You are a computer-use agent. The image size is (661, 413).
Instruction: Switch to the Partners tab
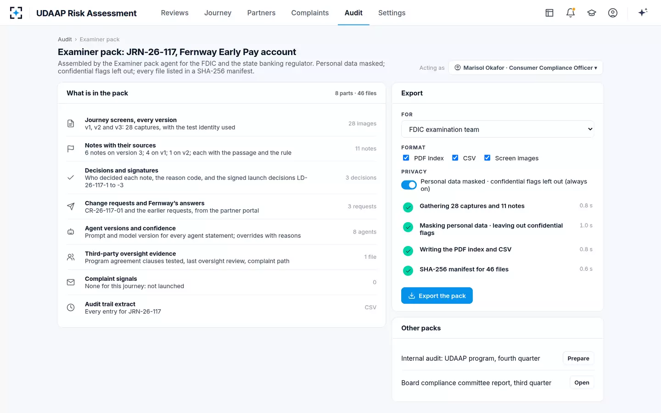point(261,13)
